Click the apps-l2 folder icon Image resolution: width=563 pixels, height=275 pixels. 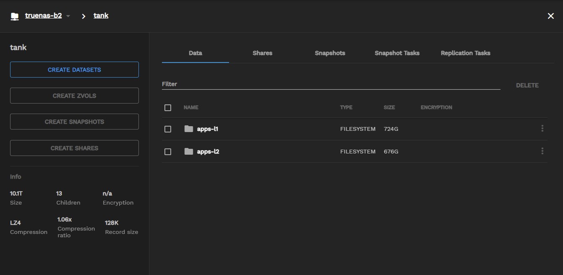(189, 151)
